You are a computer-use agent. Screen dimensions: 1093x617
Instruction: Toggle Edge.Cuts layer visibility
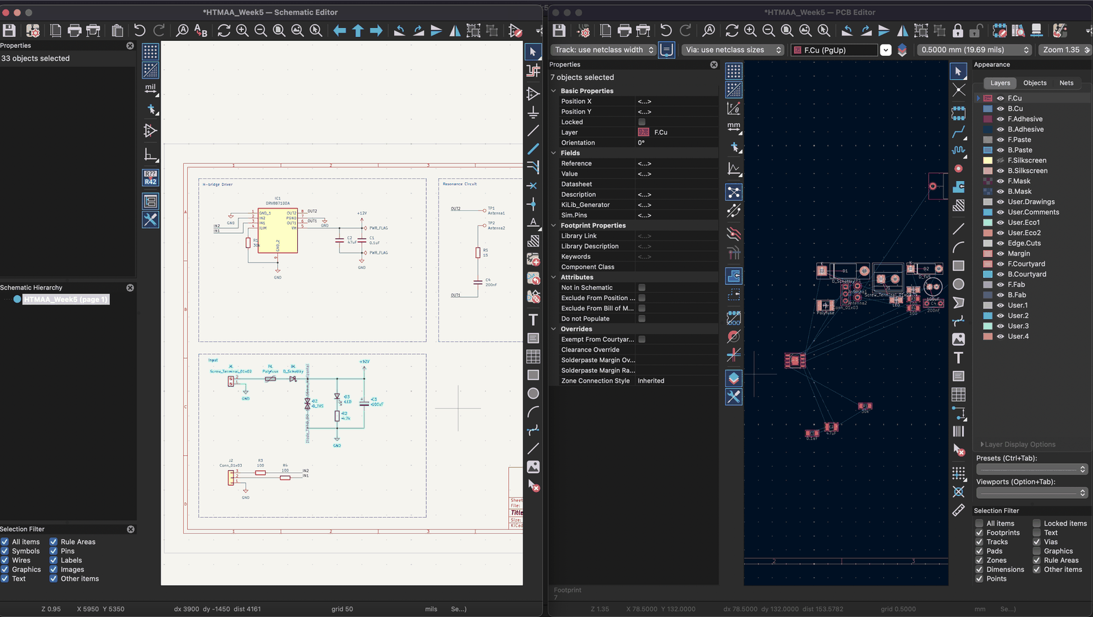click(1000, 243)
